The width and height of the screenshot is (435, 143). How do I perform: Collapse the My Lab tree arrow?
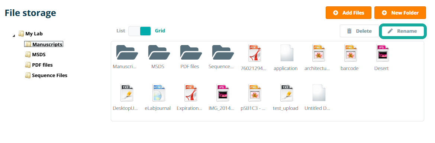click(14, 35)
